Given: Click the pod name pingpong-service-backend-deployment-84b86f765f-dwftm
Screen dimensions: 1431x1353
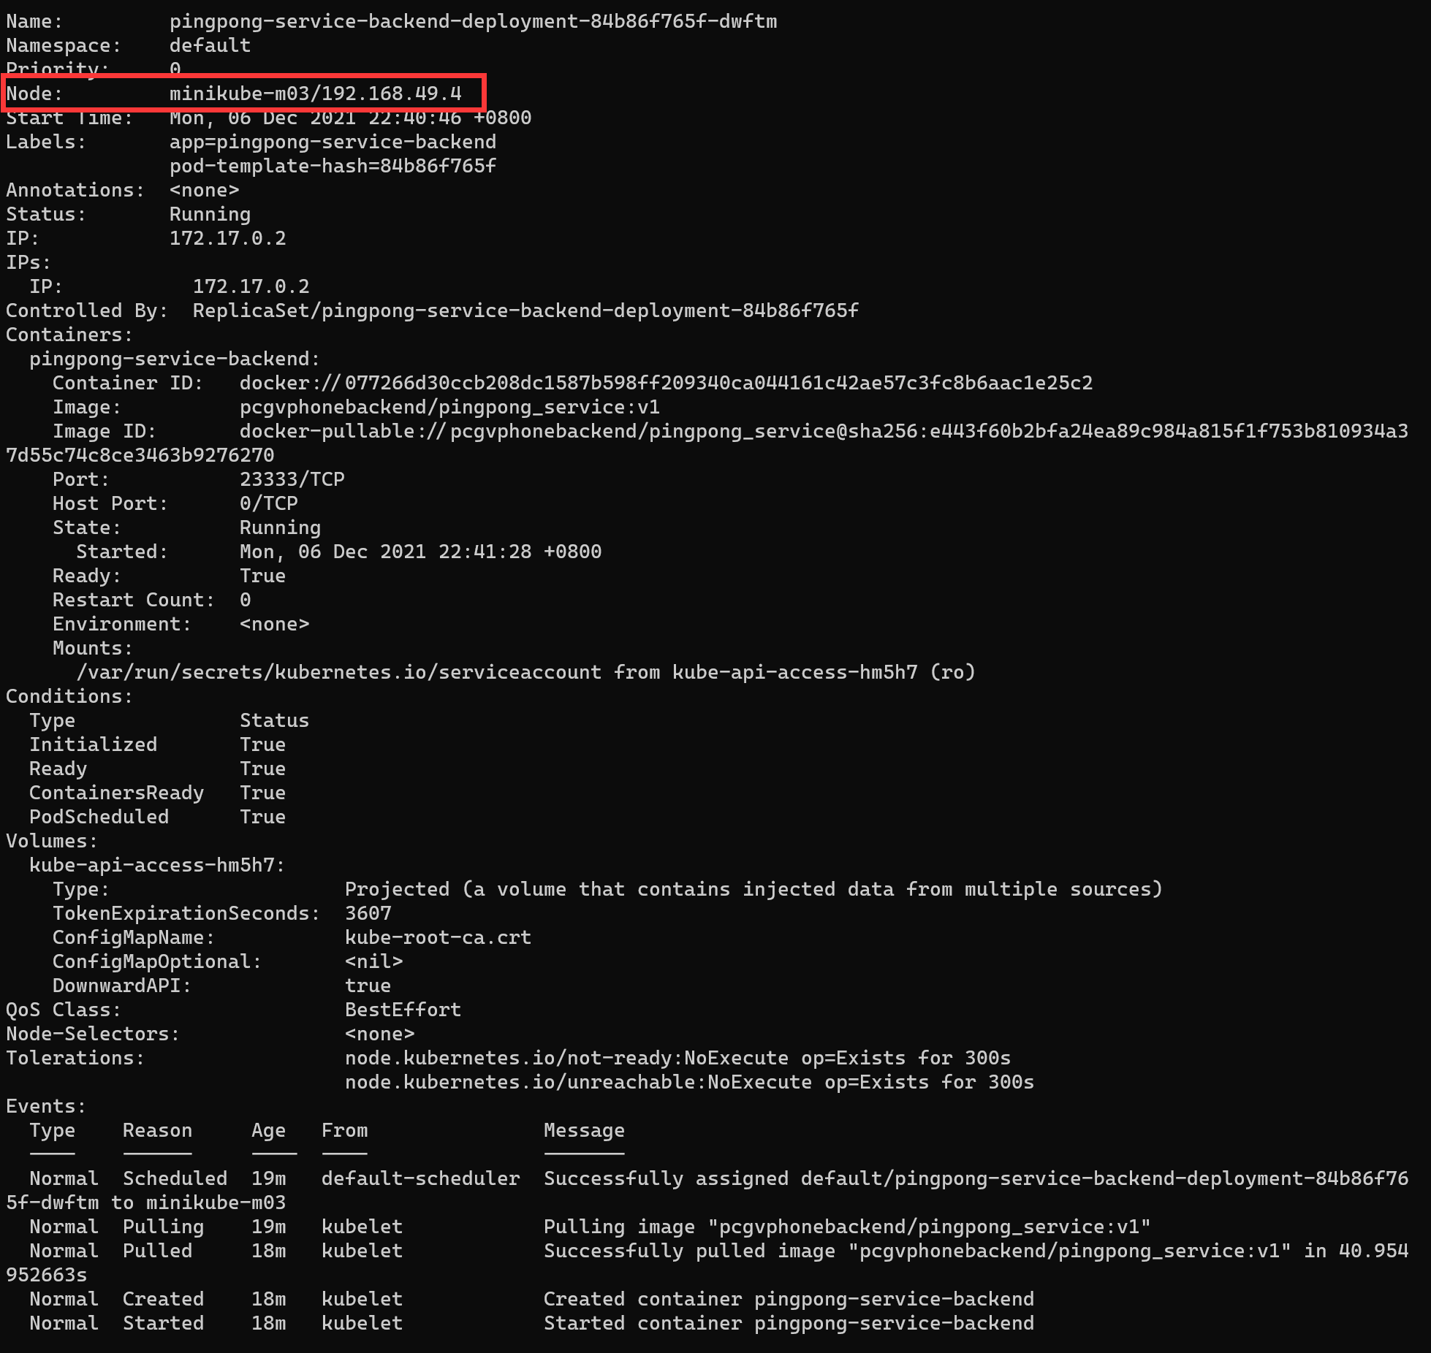Looking at the screenshot, I should pyautogui.click(x=472, y=21).
